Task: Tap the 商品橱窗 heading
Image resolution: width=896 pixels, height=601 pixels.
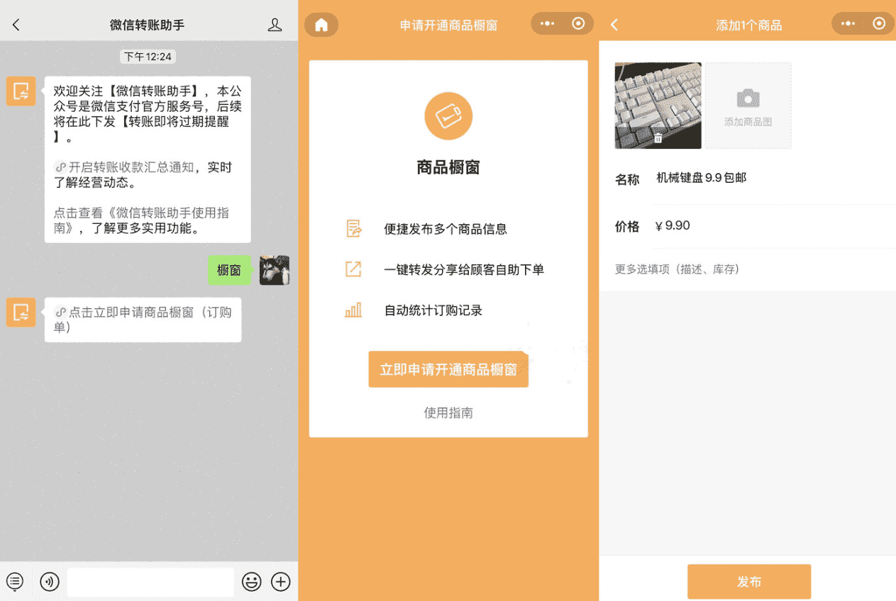Action: (x=448, y=167)
